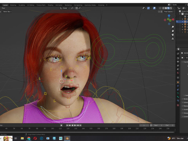Open the View Layer properties tab
Screen dimensions: 188x141
(x=178, y=65)
